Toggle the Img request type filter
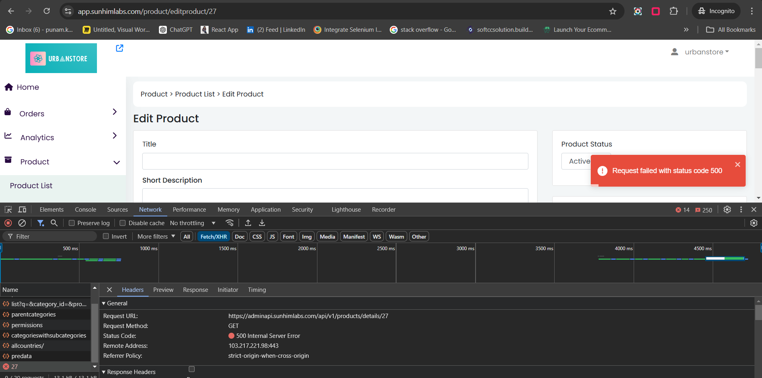The width and height of the screenshot is (762, 378). 307,237
